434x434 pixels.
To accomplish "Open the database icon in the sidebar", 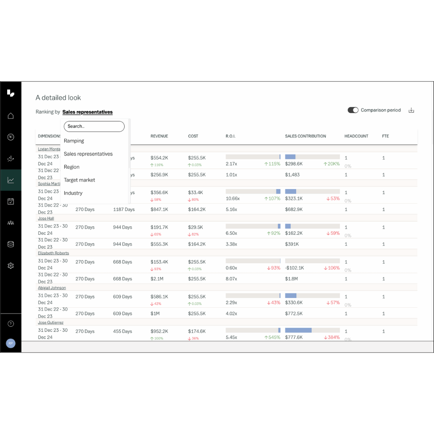I will (11, 244).
